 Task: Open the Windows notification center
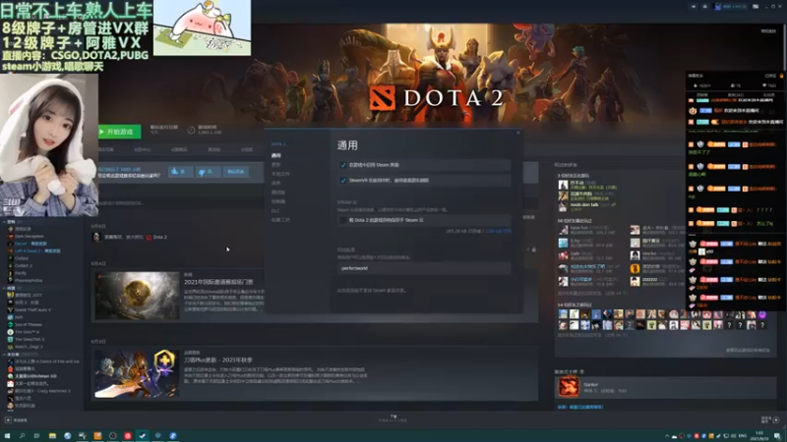coord(777,436)
